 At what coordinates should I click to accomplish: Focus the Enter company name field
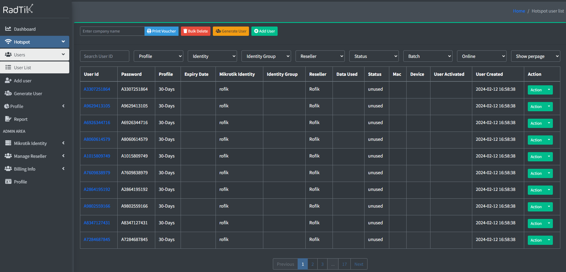click(x=112, y=31)
